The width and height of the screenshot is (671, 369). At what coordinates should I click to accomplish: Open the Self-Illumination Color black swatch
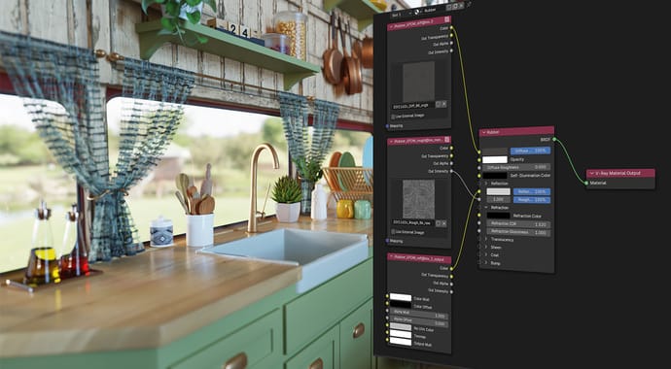click(495, 176)
